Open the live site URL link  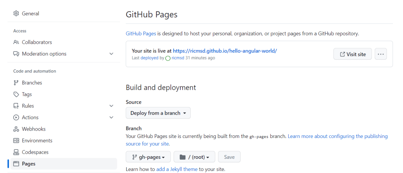[225, 51]
